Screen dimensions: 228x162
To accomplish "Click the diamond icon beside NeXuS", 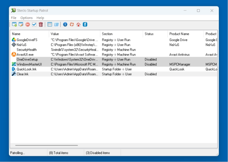I will click(14, 45).
